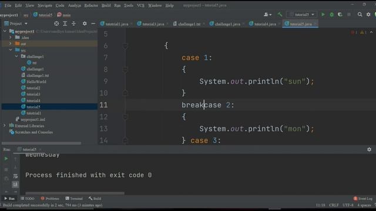
Task: Toggle soft-wrap in Run console
Action: [15, 176]
